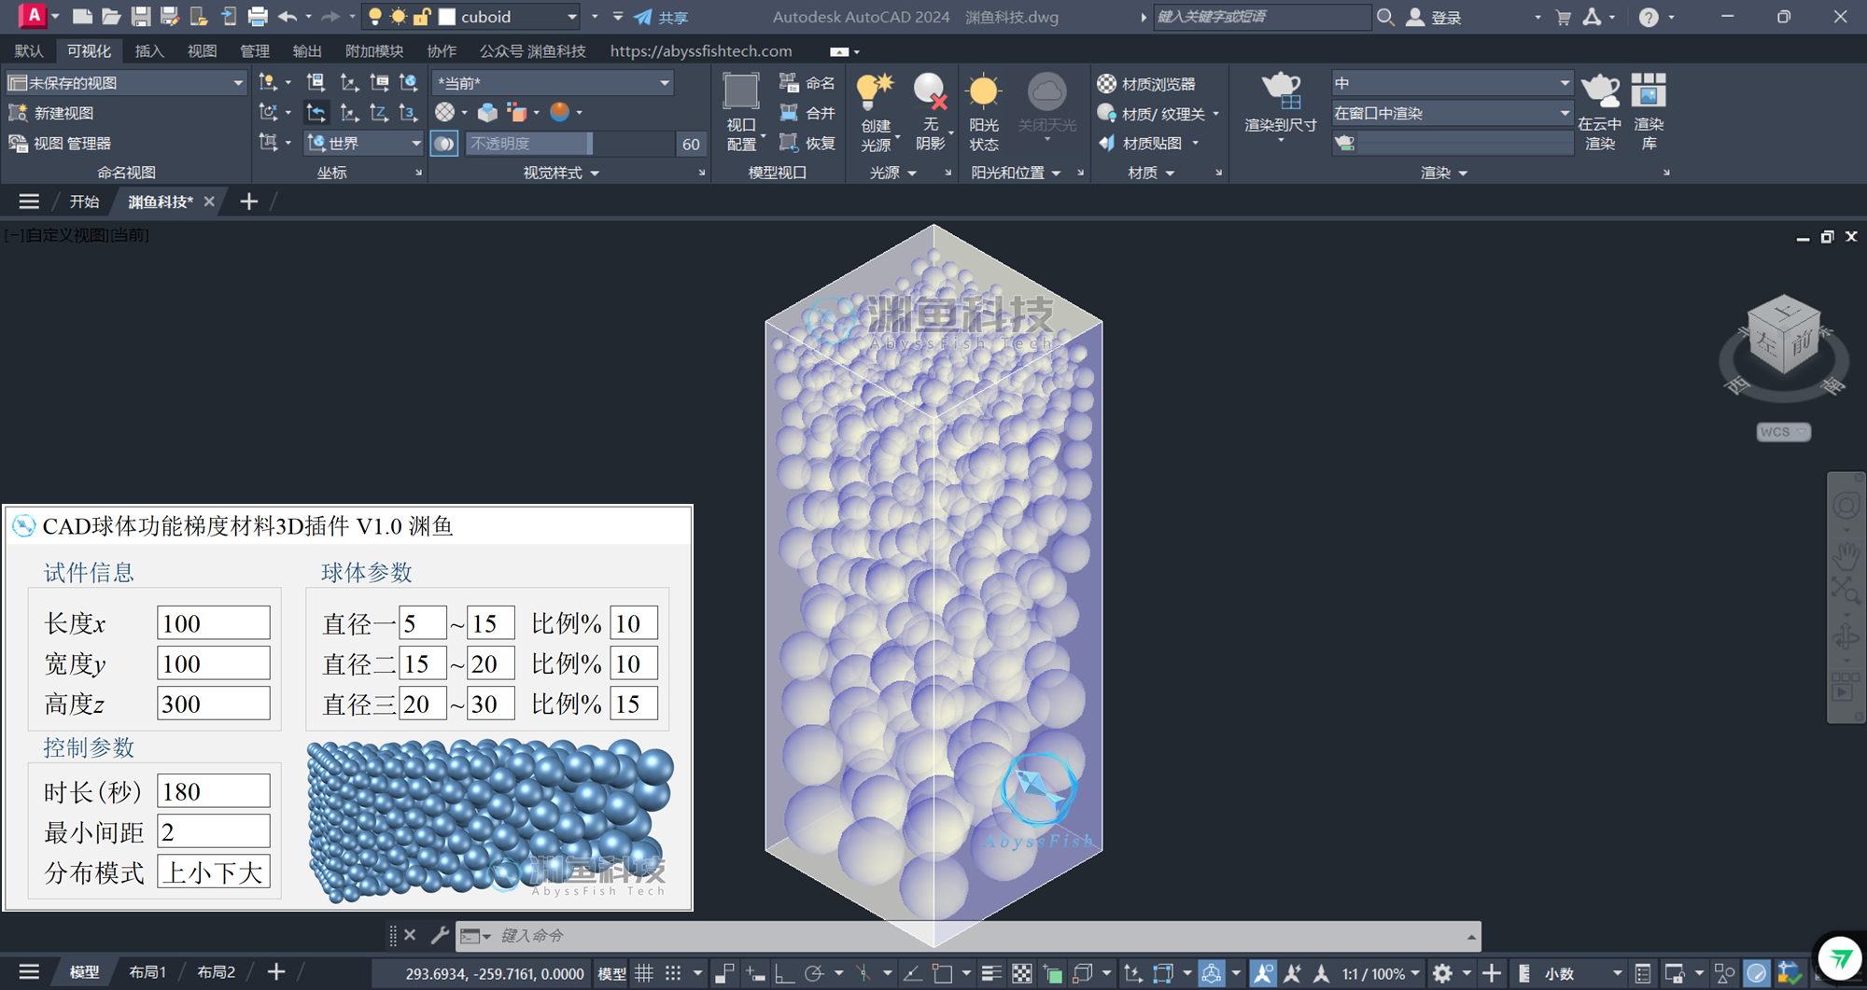Expand the 未保存的视图 view dropdown
The image size is (1867, 990).
click(237, 83)
